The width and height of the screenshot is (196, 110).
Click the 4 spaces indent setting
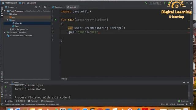coord(180,104)
